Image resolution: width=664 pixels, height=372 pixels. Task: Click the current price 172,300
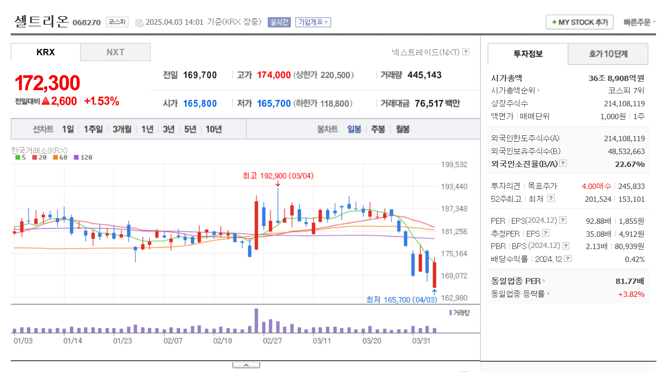click(x=47, y=83)
